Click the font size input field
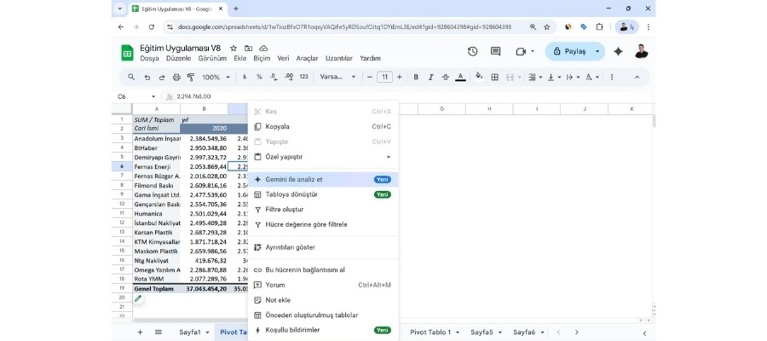This screenshot has width=767, height=341. point(384,77)
